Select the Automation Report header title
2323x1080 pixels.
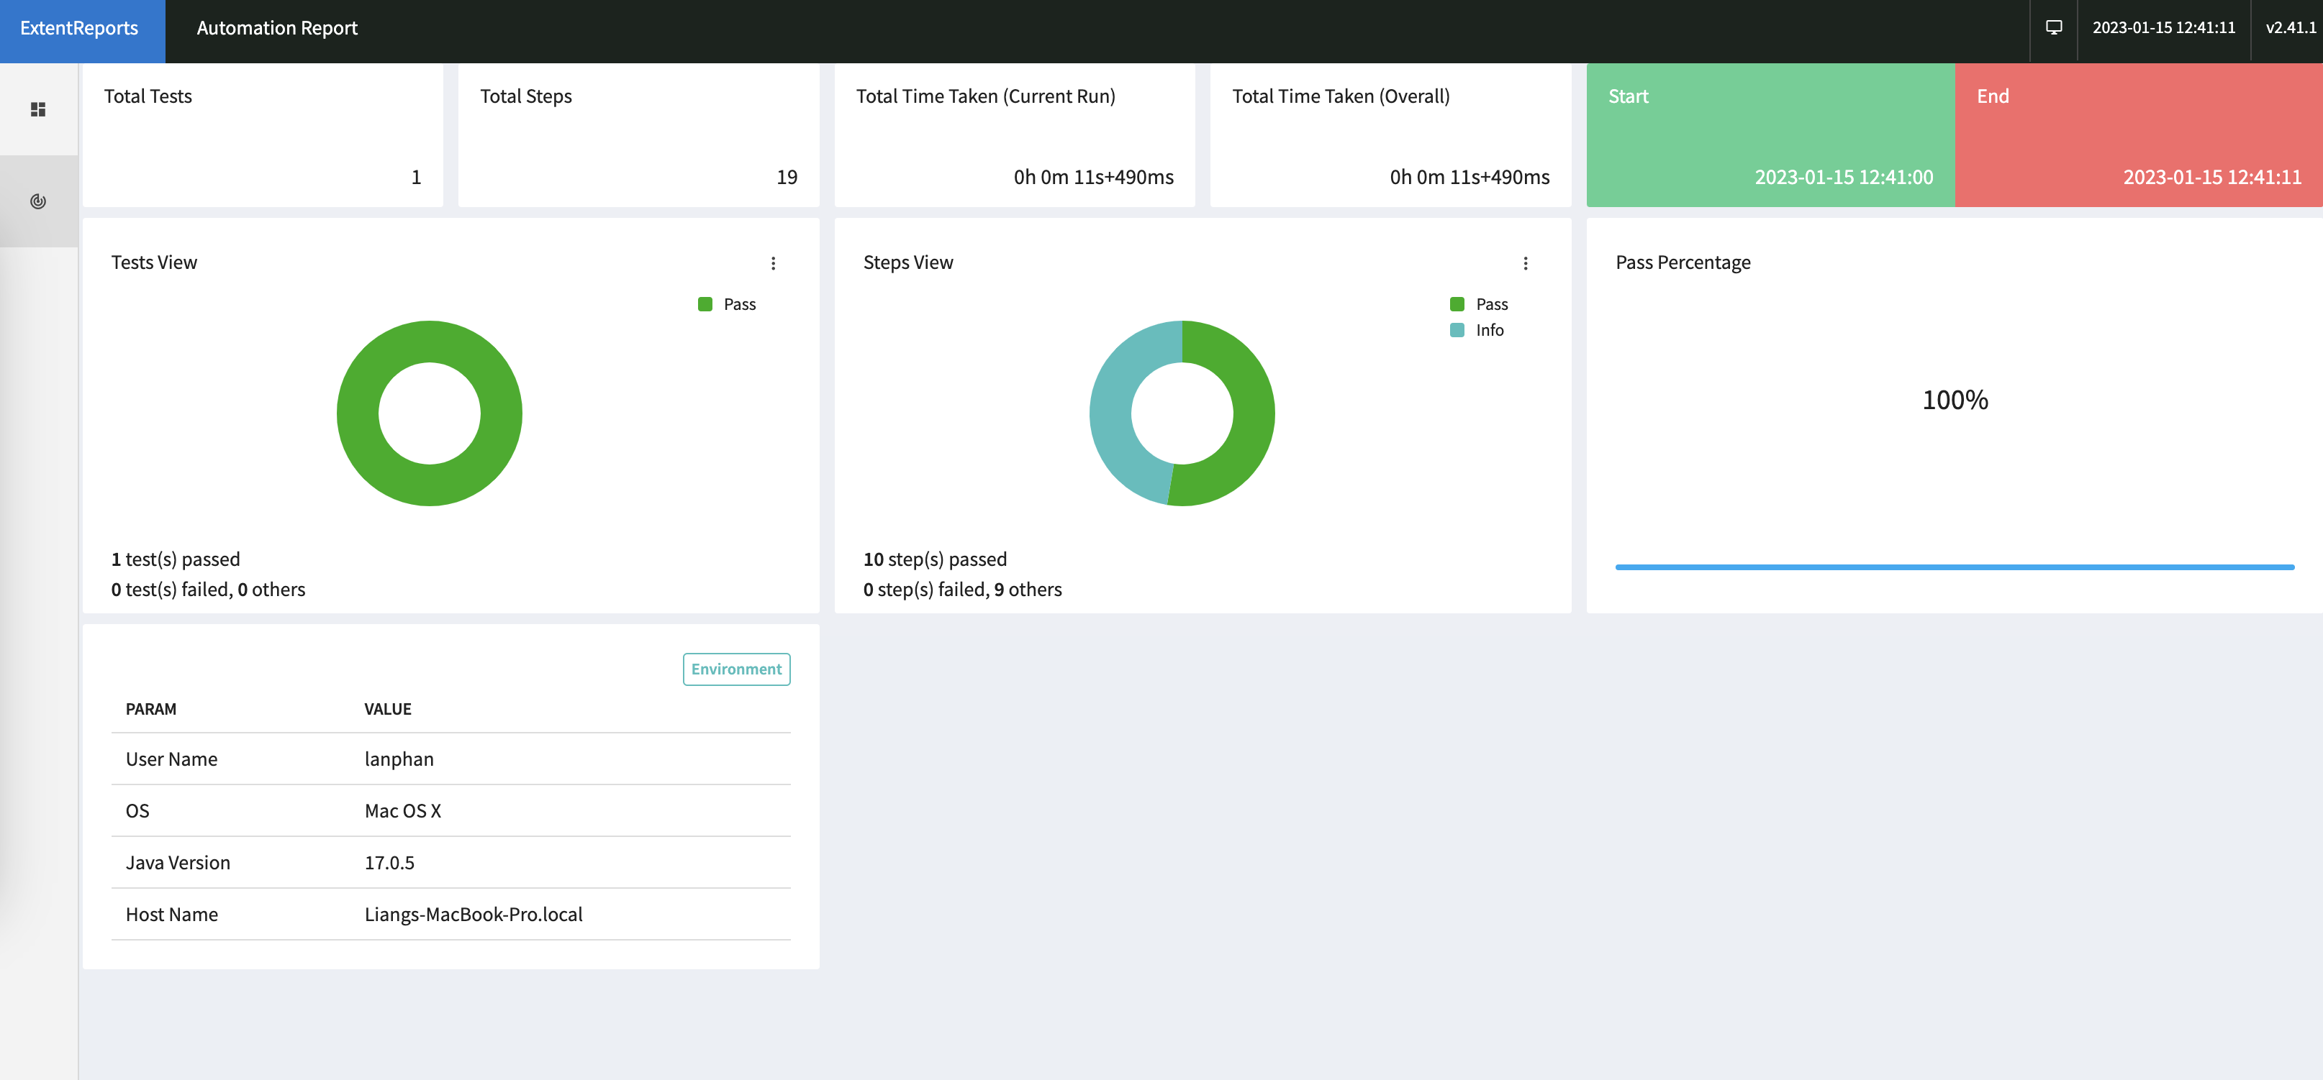(x=276, y=28)
